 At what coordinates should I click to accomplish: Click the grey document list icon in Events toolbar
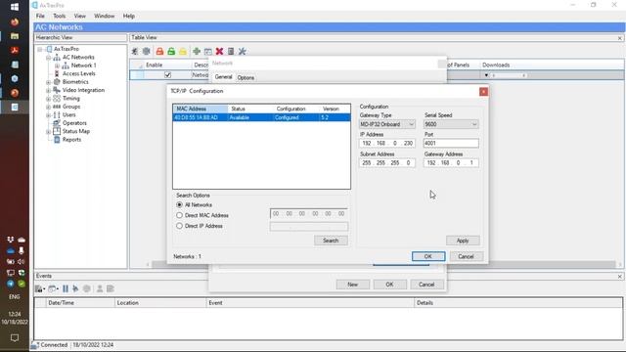click(x=111, y=288)
